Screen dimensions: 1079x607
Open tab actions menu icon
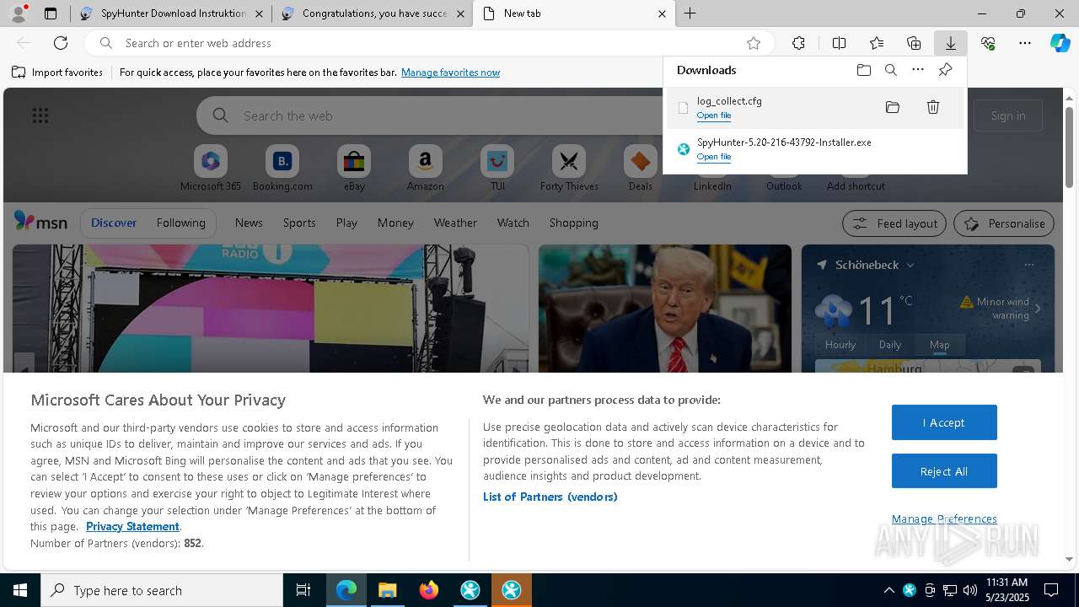[x=51, y=13]
